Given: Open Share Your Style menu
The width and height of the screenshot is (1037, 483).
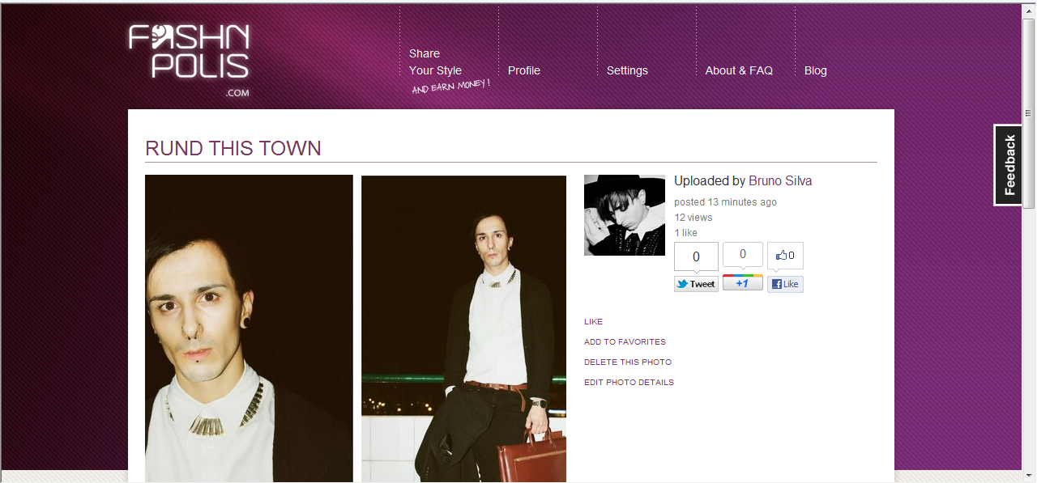Looking at the screenshot, I should (435, 62).
